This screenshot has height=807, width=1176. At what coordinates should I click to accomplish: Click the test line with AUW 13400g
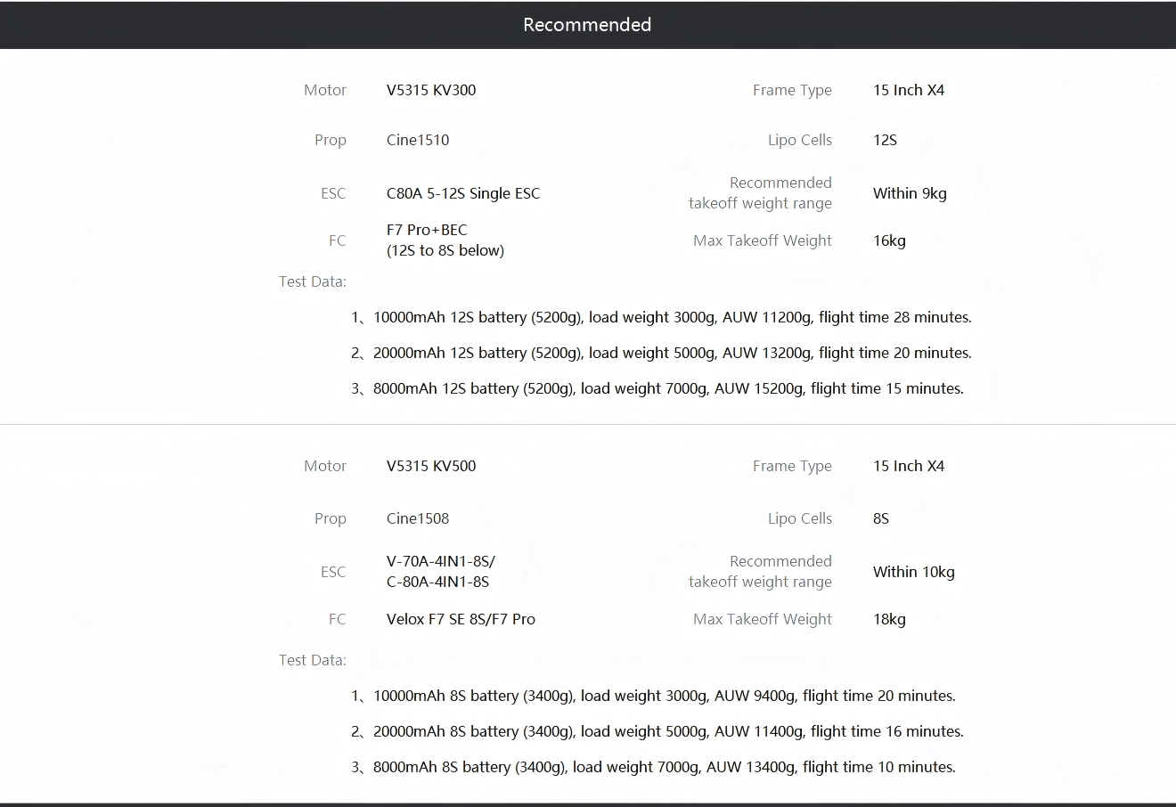tap(653, 767)
